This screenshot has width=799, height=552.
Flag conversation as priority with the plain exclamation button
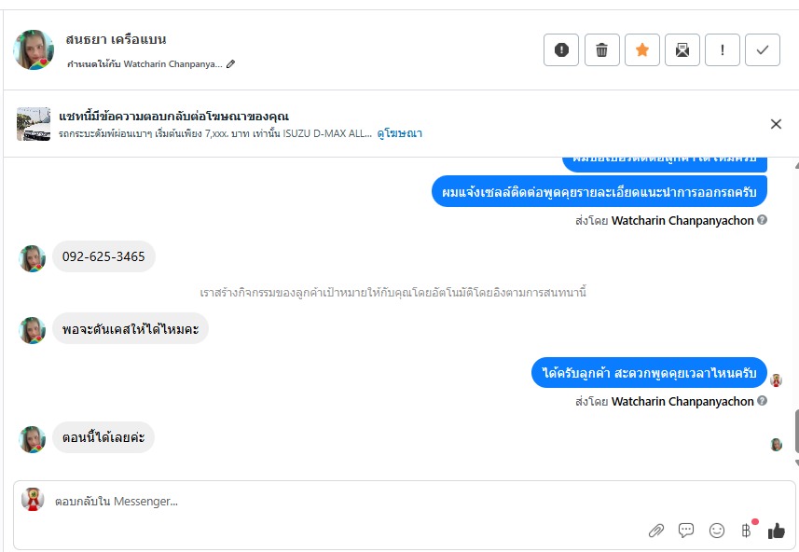point(723,50)
